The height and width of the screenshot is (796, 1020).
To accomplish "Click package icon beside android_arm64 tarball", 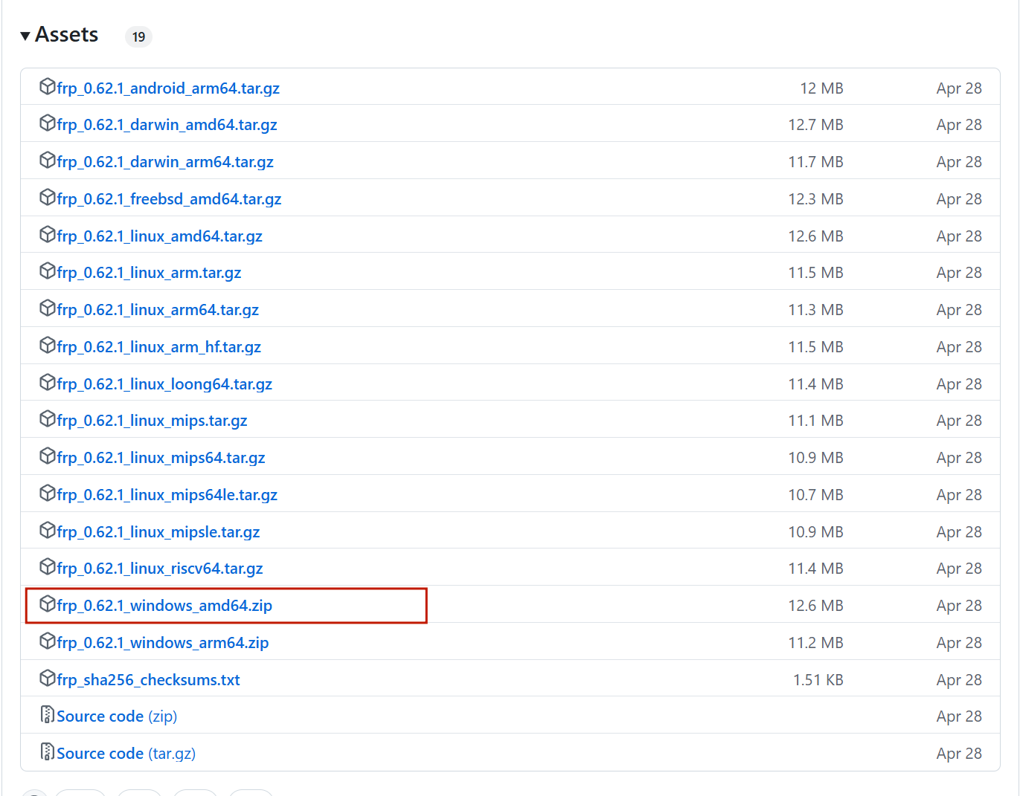I will click(48, 87).
